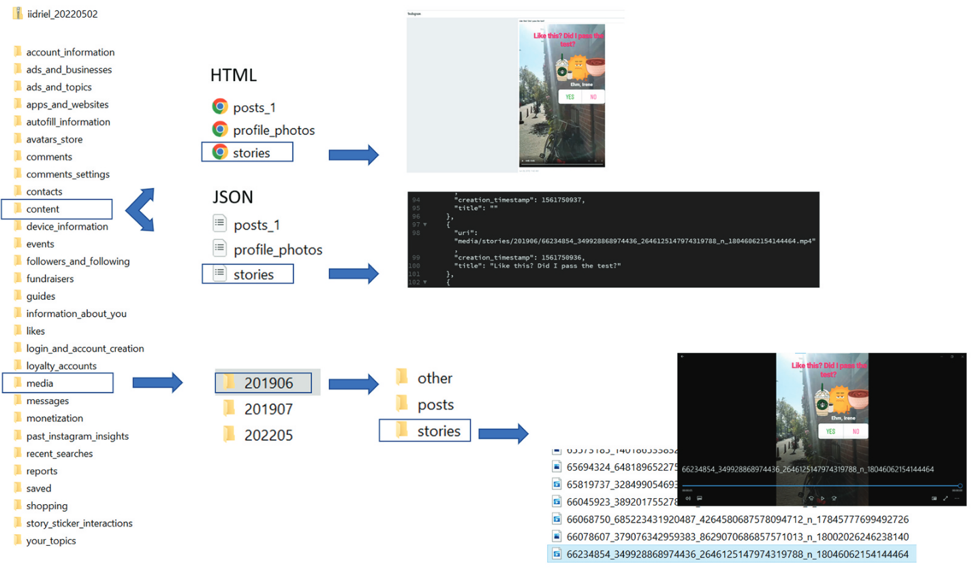Select the highlighted 66234854 video file

coord(732,555)
